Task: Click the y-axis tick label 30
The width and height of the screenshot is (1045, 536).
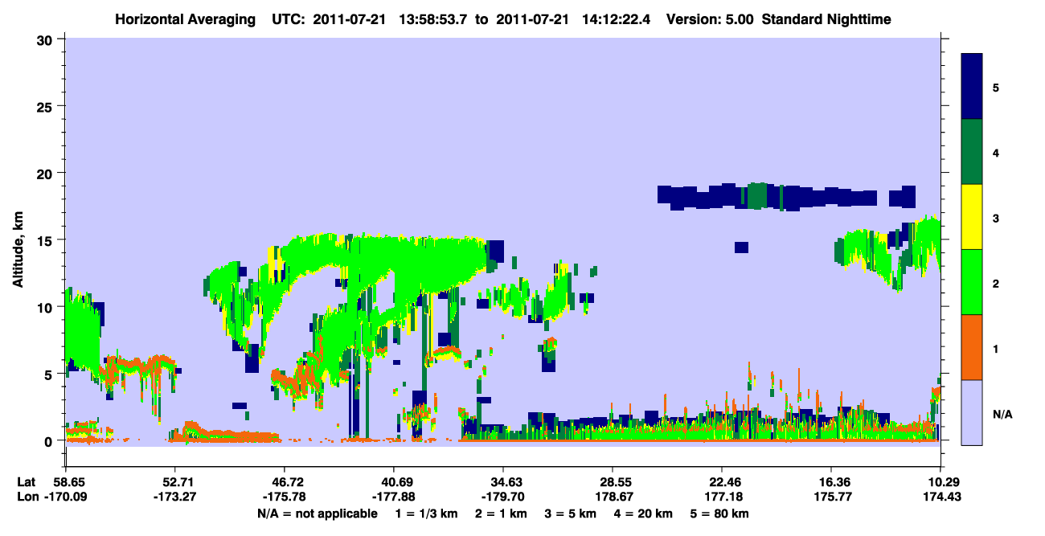Action: point(45,39)
